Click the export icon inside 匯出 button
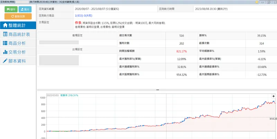Screen dimensions: 277x139 [22, 9]
